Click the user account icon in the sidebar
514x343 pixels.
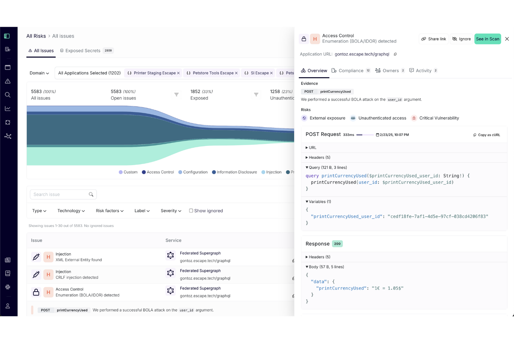pyautogui.click(x=8, y=306)
